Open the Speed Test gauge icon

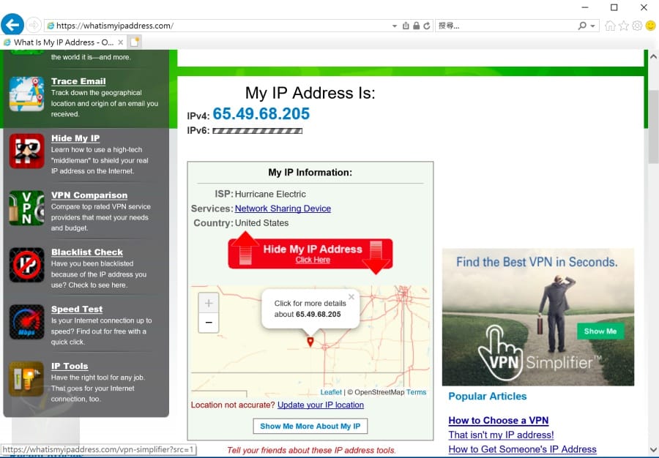coord(26,322)
